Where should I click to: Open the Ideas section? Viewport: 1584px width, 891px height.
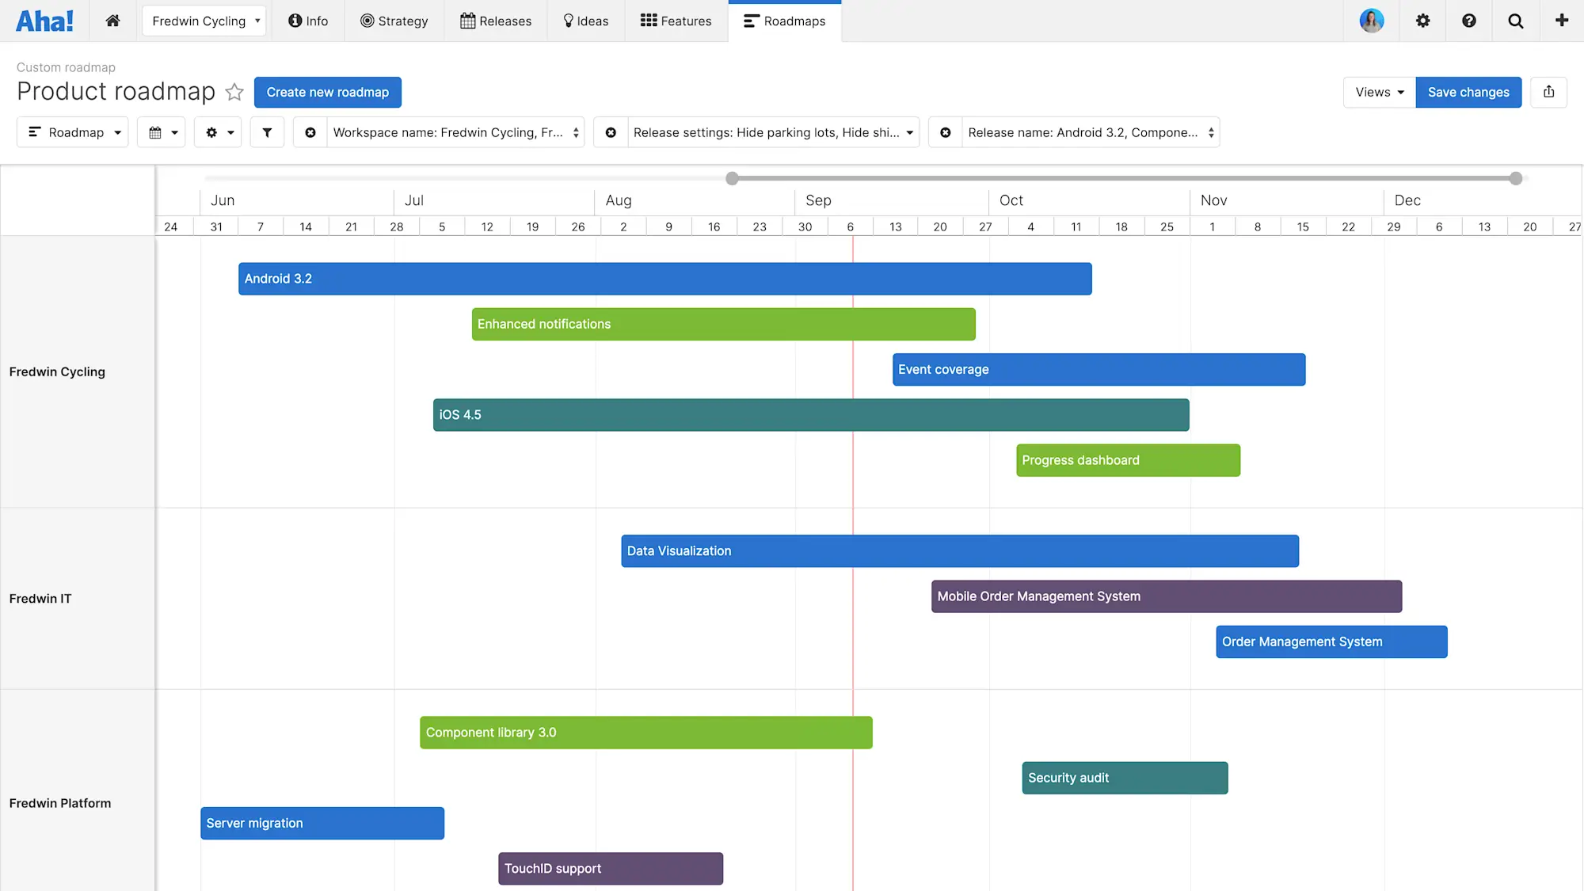tap(585, 21)
